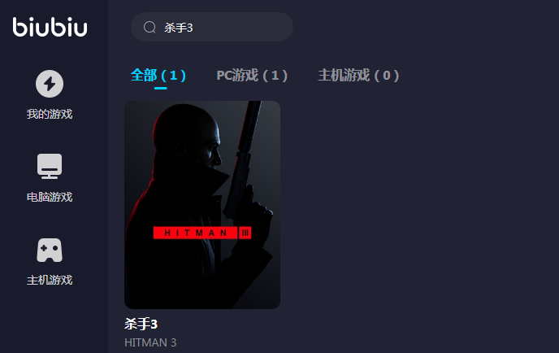The height and width of the screenshot is (353, 559).
Task: Click the 我的游戏 sidebar label
Action: [x=50, y=114]
